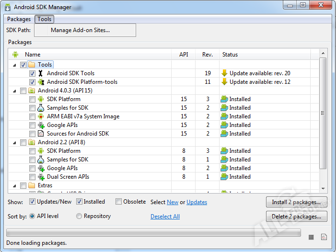Image resolution: width=336 pixels, height=252 pixels.
Task: Collapse the Android 2.2 (API 8) group
Action: (x=14, y=142)
